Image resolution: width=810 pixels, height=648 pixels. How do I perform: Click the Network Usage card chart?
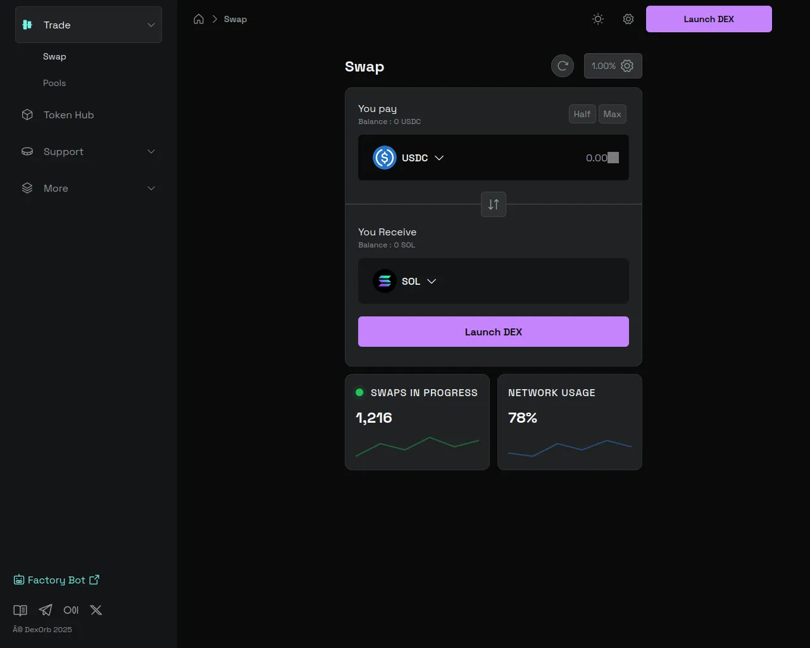click(x=570, y=447)
